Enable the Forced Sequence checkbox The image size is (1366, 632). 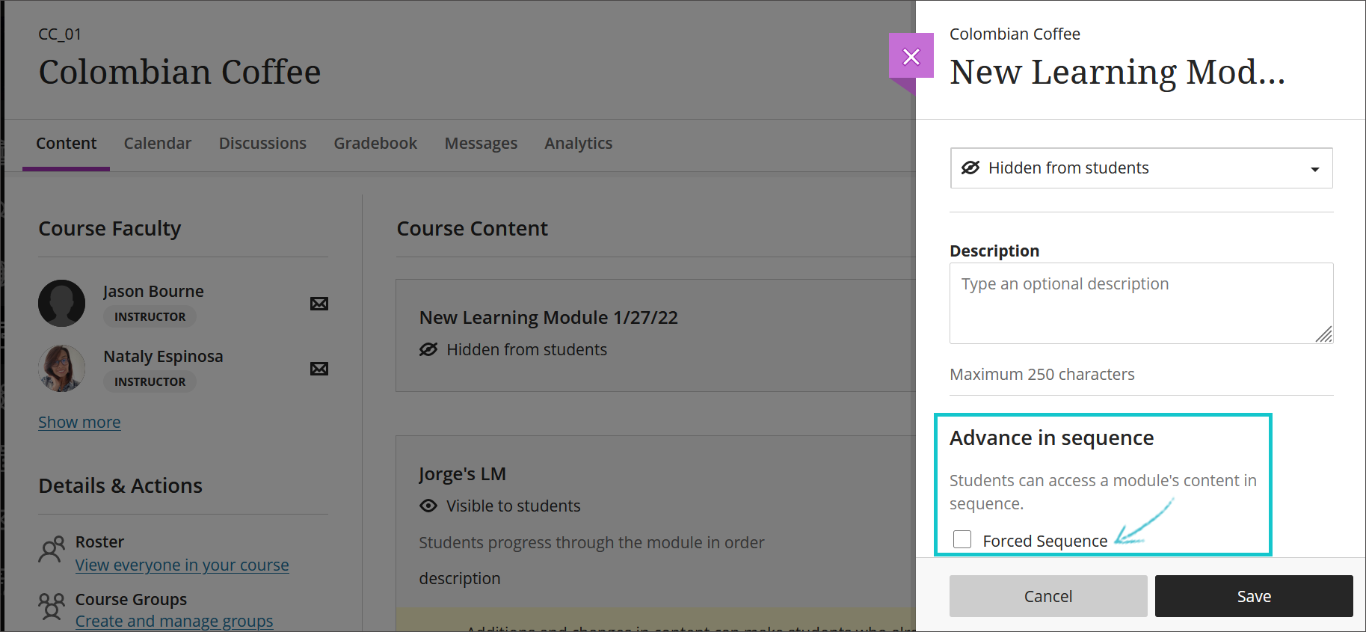coord(962,539)
